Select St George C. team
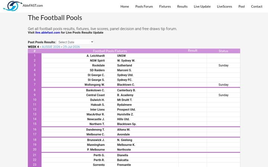Screen dimensions: 268x167 click(96, 75)
